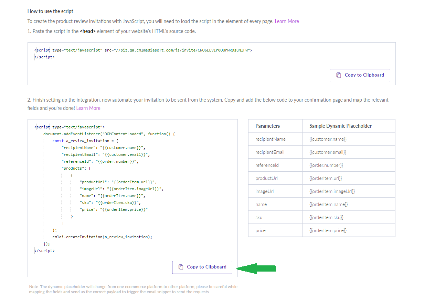Click the "recipientName" line inside the code block

[103, 148]
